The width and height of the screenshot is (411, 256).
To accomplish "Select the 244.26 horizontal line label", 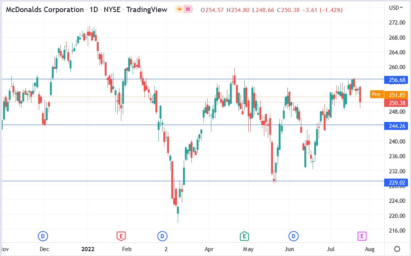I will coord(397,126).
